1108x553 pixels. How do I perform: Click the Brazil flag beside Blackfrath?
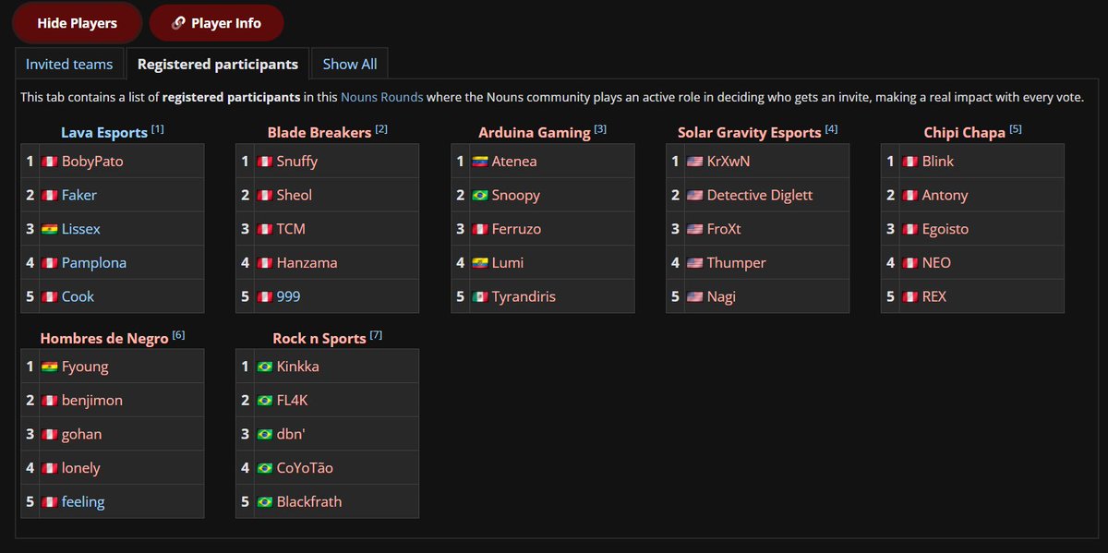click(x=265, y=502)
